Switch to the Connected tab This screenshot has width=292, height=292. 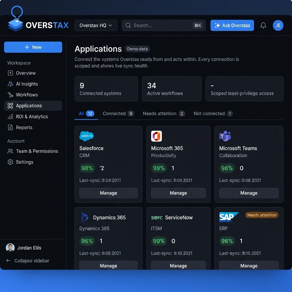[118, 113]
